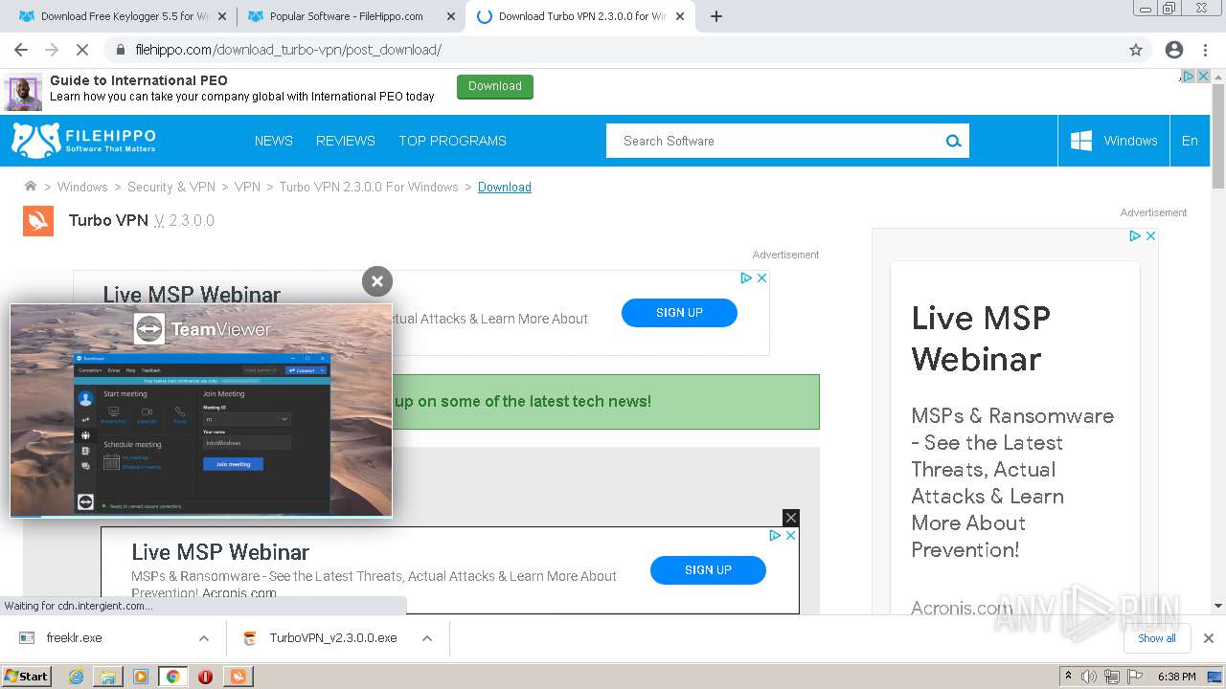Open the Chrome profile icon
The image size is (1226, 689).
pos(1174,50)
